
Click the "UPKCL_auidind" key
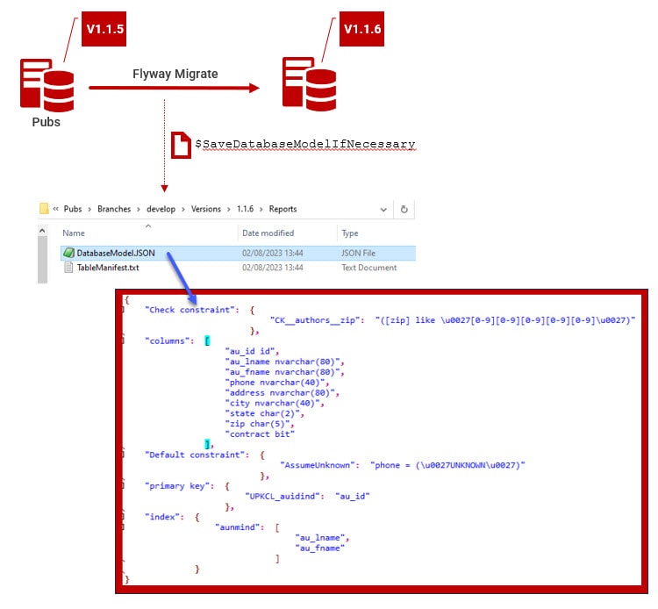point(283,496)
